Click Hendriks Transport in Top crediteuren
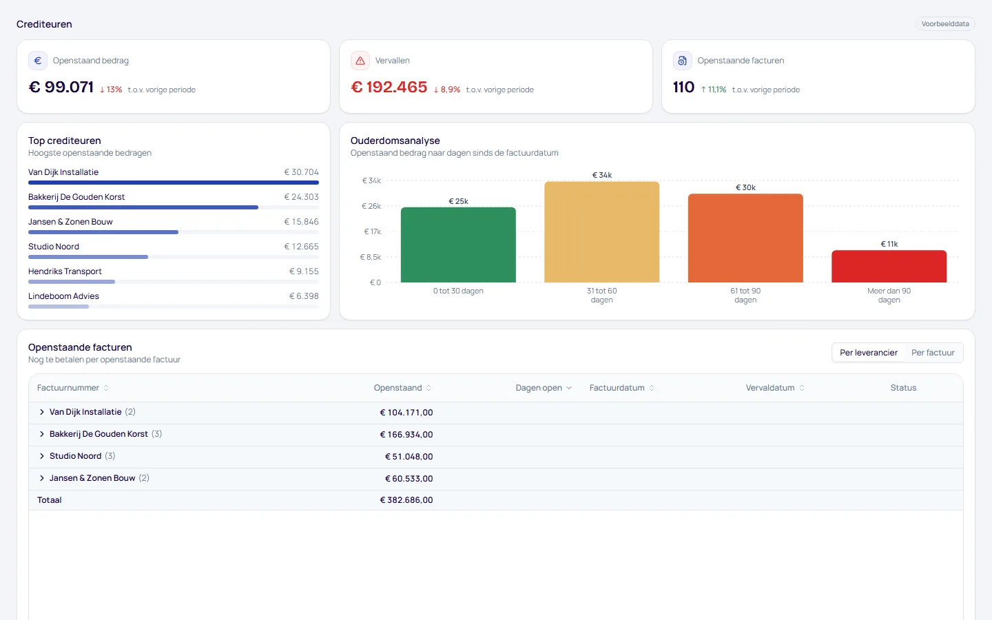Screen dimensions: 992x620 pyautogui.click(x=65, y=271)
